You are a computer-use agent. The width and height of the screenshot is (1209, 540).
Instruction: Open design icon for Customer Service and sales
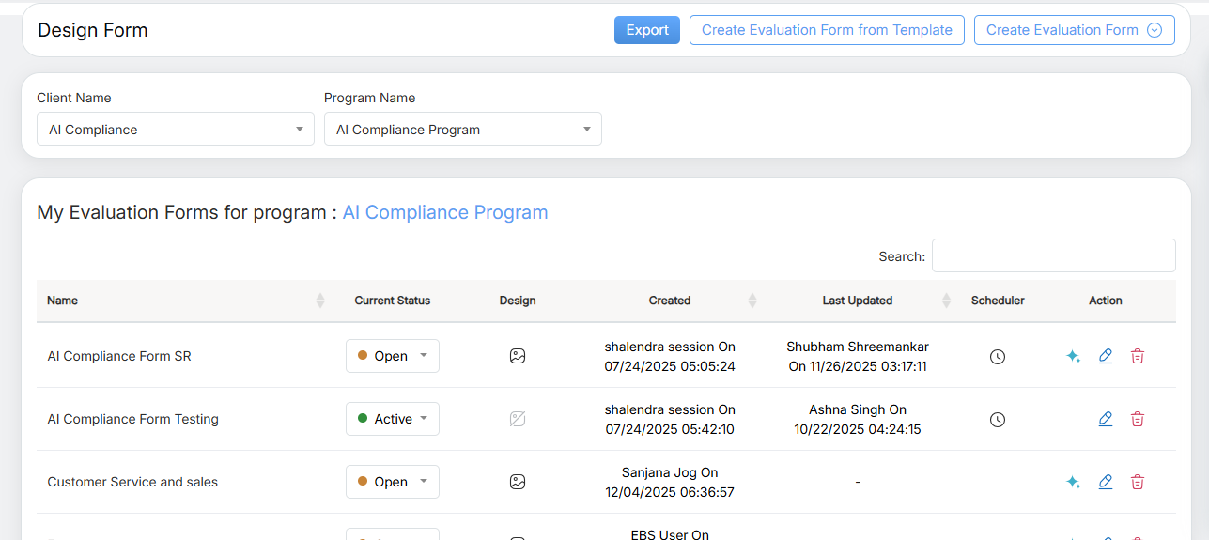pos(518,482)
